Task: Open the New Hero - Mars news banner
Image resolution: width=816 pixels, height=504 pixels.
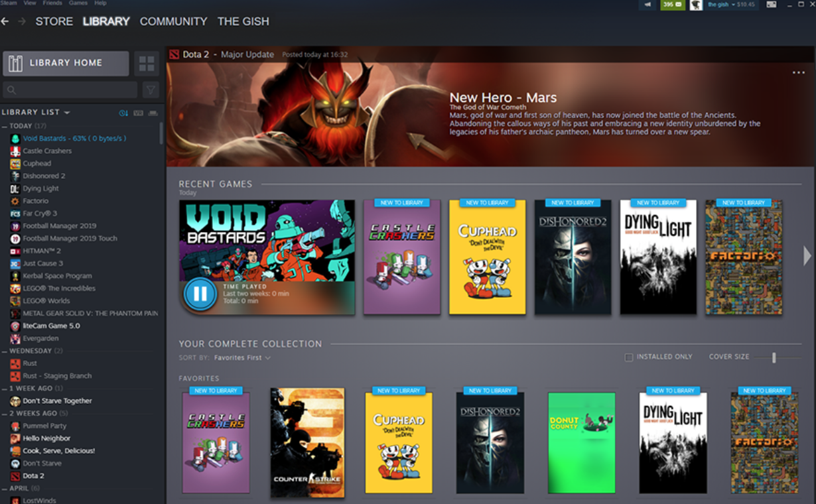Action: (x=491, y=114)
